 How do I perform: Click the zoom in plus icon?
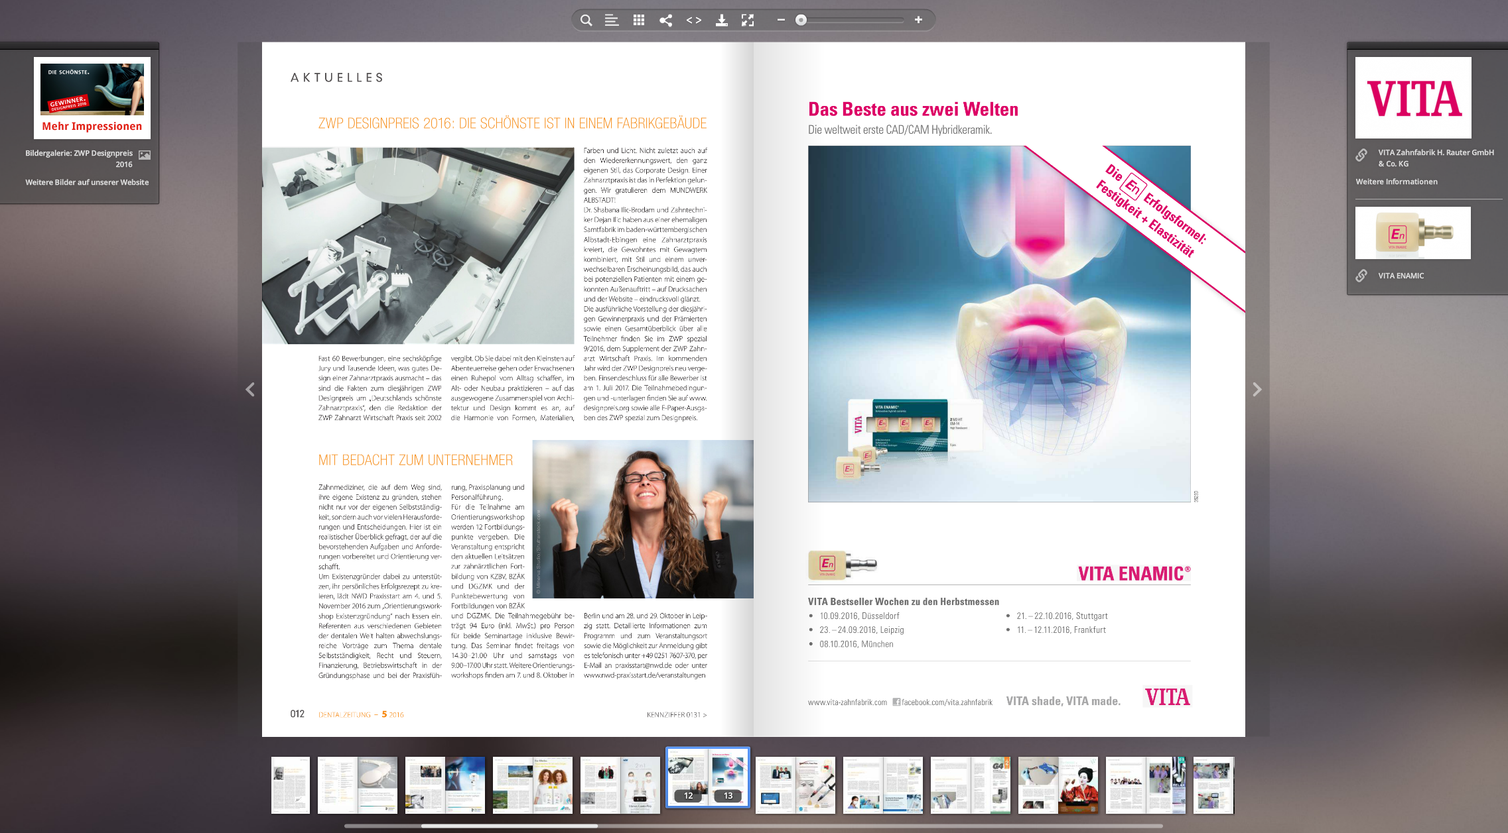point(918,20)
